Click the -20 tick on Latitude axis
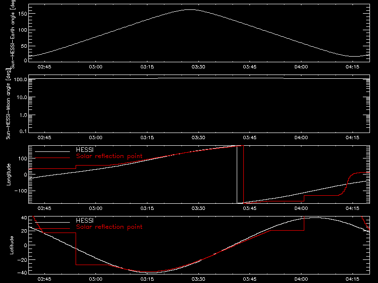 pos(23,260)
